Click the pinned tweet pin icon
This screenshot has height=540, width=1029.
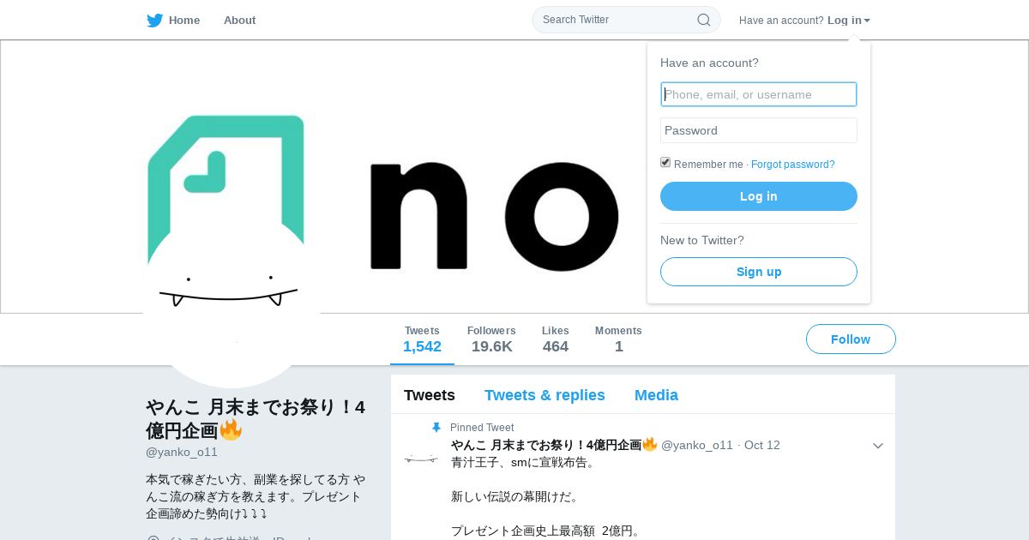click(436, 428)
